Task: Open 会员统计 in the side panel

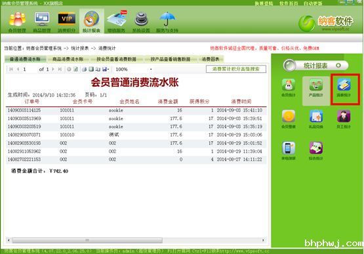Action: [x=289, y=87]
